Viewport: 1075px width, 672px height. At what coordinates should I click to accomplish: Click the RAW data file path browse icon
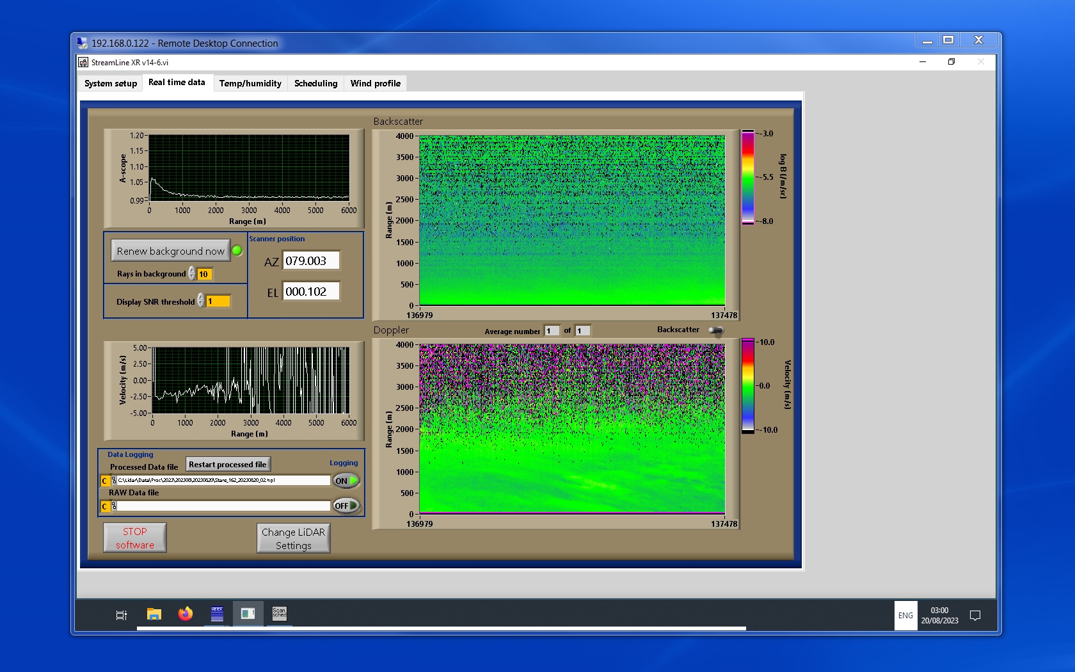[113, 506]
